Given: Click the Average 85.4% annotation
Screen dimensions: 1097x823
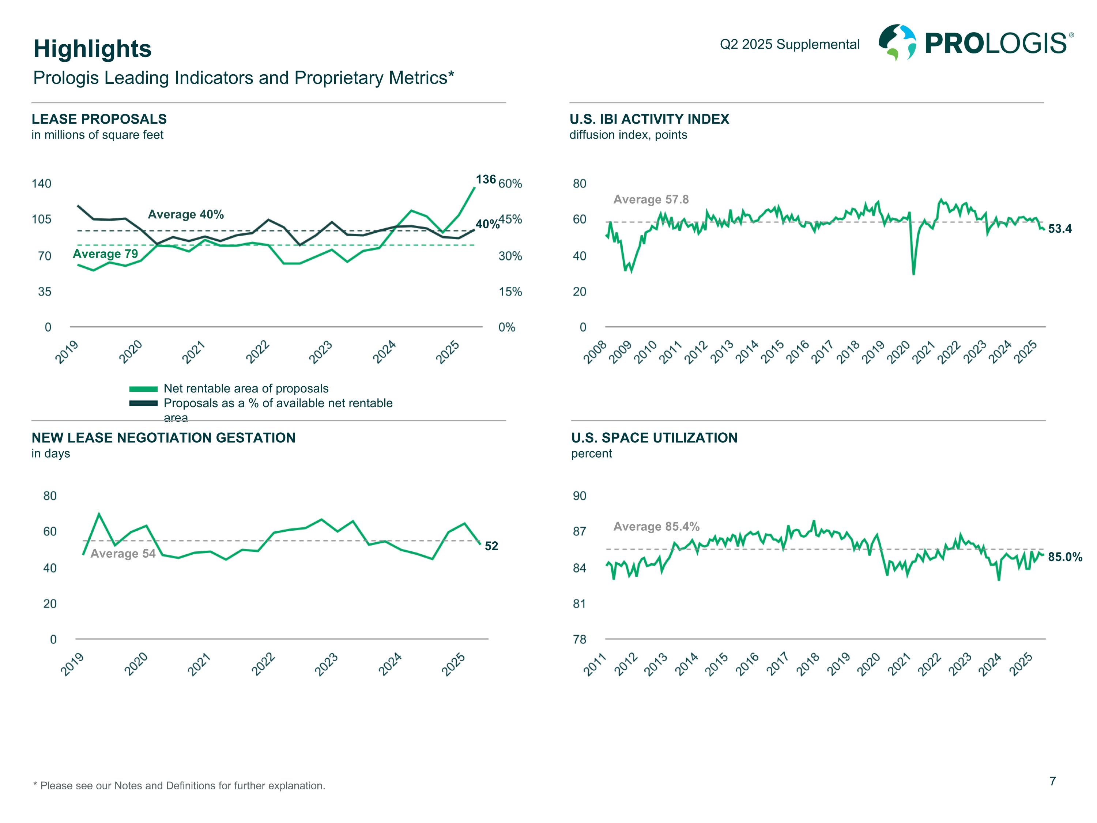Looking at the screenshot, I should [656, 526].
